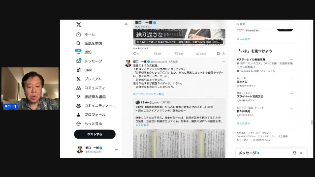Expand もっと見る in sidebar

[89, 123]
